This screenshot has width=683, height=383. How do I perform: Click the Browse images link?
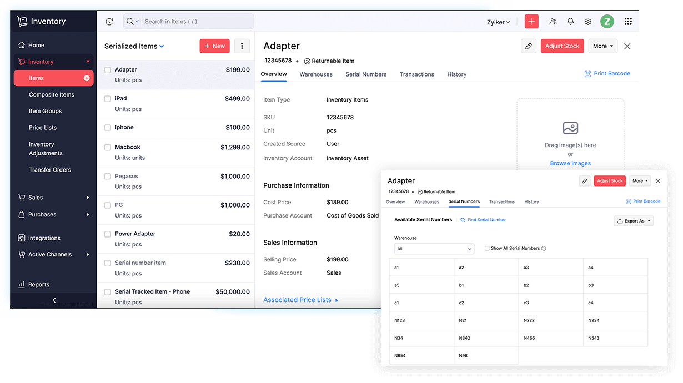click(x=570, y=163)
